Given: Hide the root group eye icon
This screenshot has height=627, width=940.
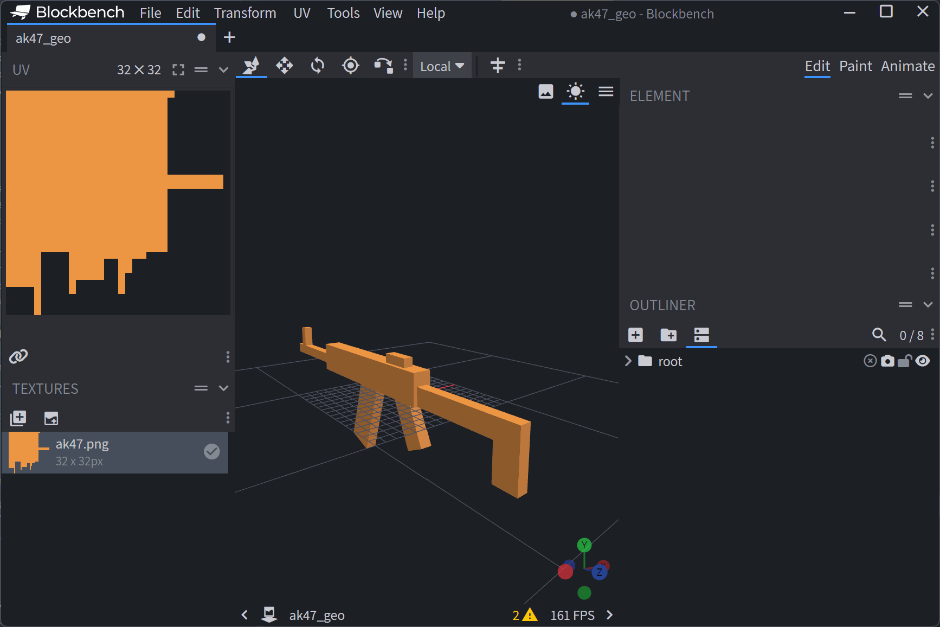Looking at the screenshot, I should [923, 361].
